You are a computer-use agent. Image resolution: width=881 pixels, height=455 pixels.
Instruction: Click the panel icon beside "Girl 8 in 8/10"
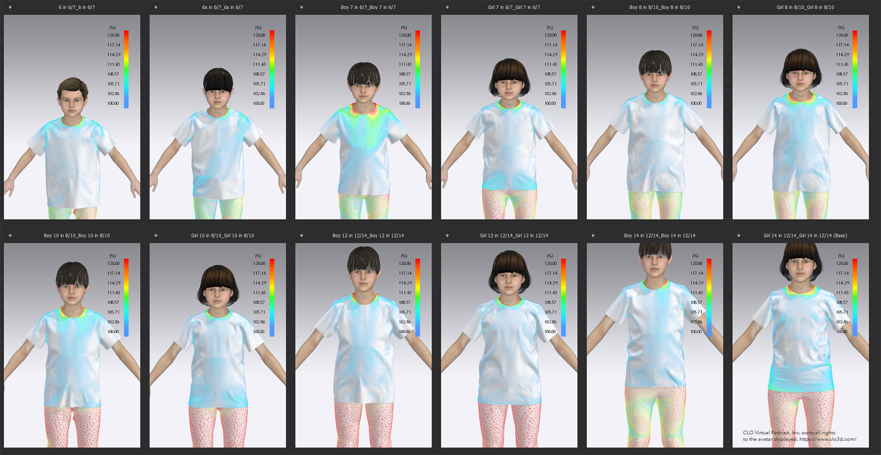click(x=738, y=7)
